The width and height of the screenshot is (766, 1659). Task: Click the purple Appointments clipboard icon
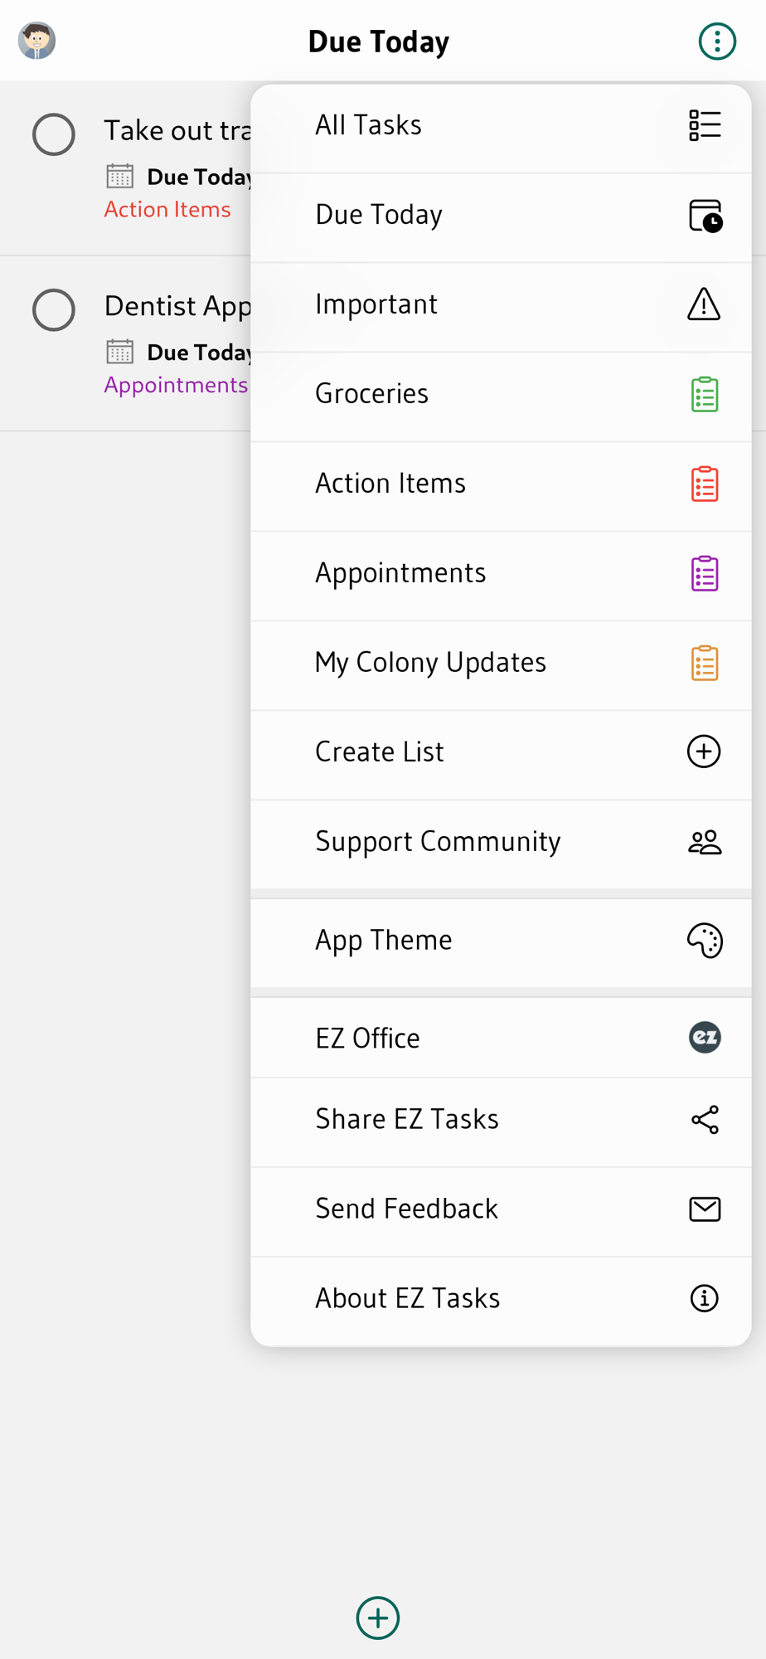pos(705,573)
